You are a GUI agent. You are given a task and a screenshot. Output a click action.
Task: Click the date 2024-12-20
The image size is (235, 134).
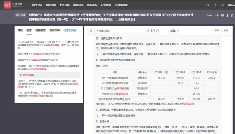pos(213,15)
